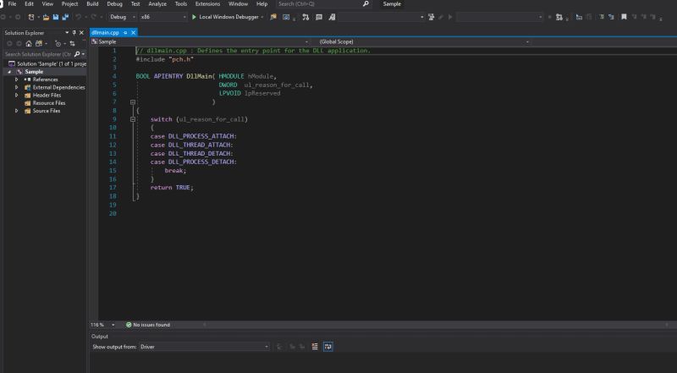Click the New Project icon
The image size is (677, 373).
pos(31,17)
